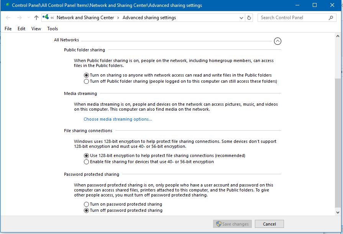The image size is (343, 234).
Task: Click the double chevron breadcrumb overflow
Action: 52,18
